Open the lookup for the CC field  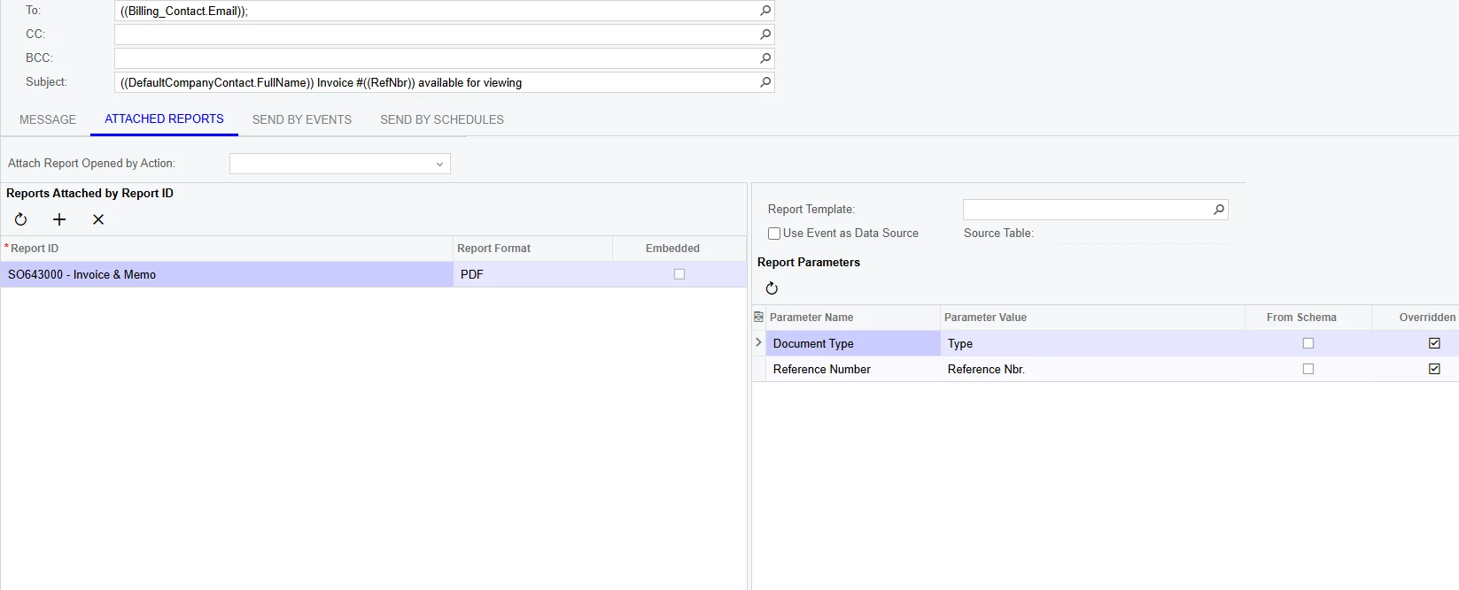(765, 34)
